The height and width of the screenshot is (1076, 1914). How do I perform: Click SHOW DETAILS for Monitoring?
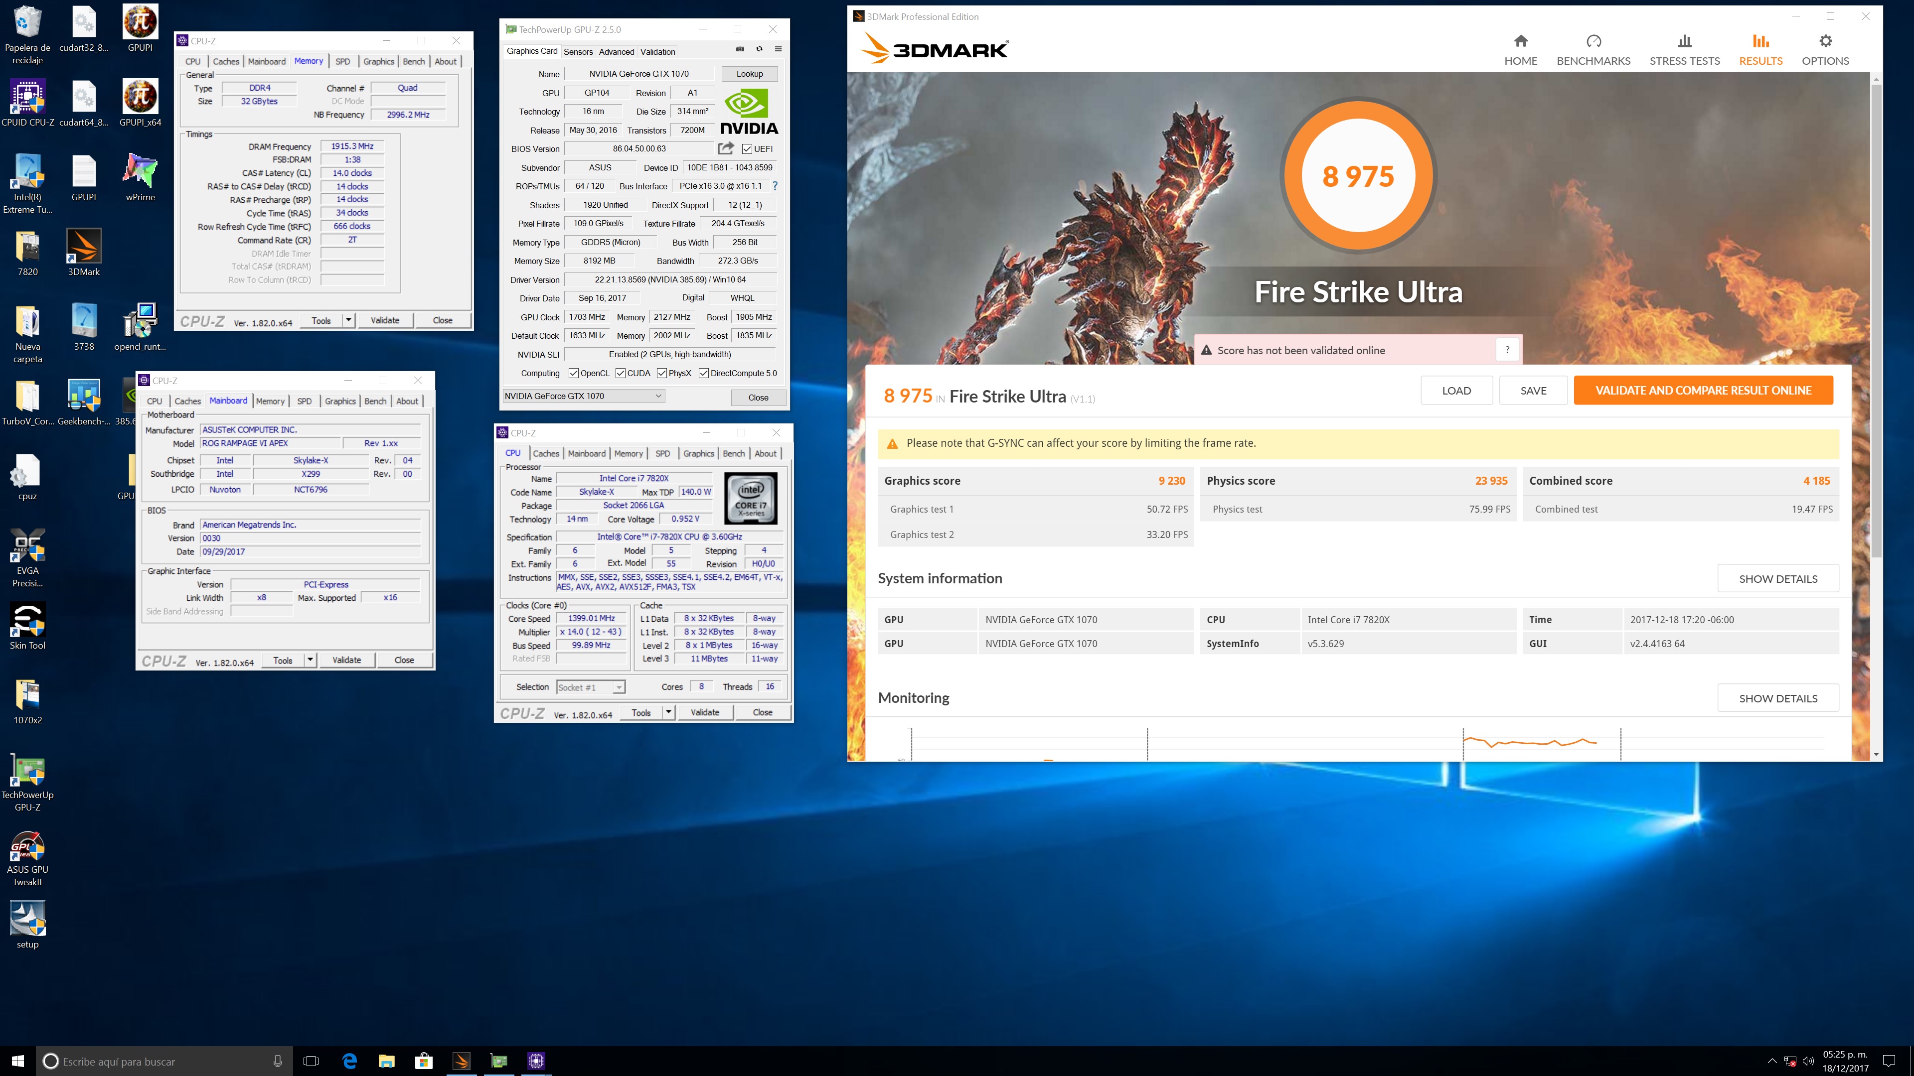click(x=1778, y=698)
